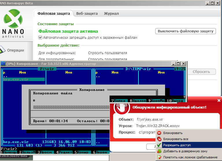Viewport: 222px width, 161px height.
Task: Select Пометить как ложное срабатывание
Action: [190, 157]
